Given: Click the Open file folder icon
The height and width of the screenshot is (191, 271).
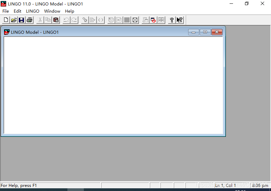Looking at the screenshot, I should coord(14,20).
